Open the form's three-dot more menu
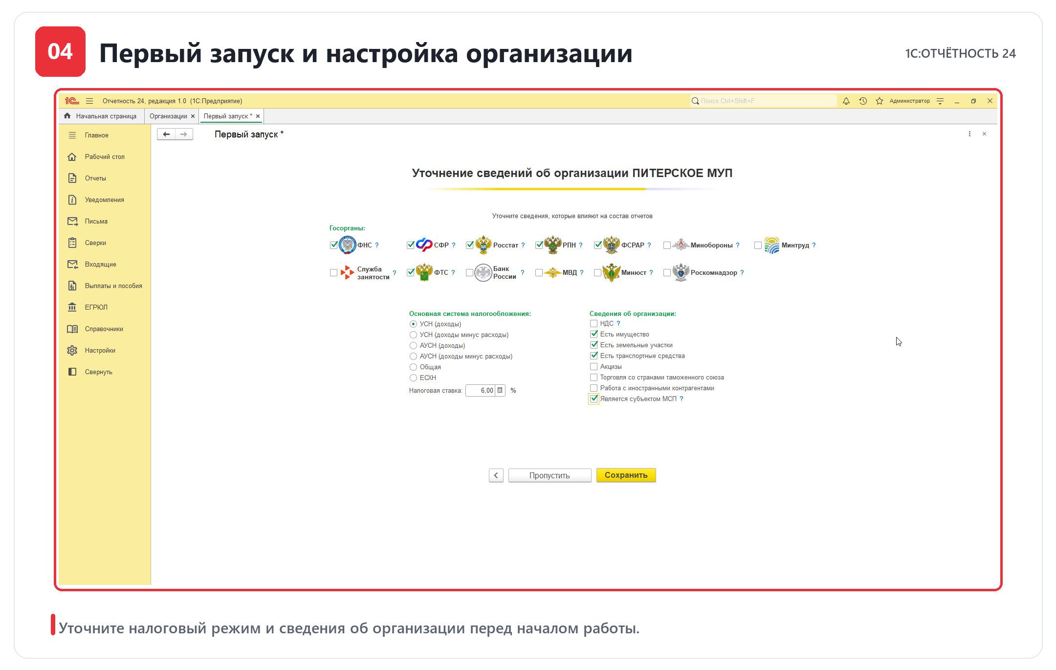This screenshot has width=1056, height=670. (x=969, y=134)
